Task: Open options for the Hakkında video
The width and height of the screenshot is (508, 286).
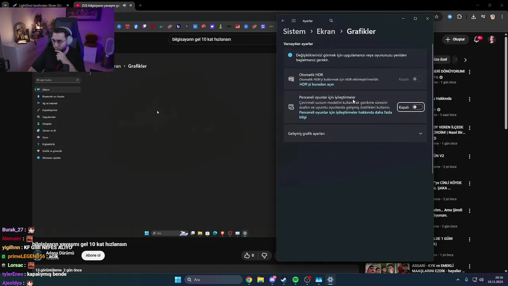Action: click(470, 99)
